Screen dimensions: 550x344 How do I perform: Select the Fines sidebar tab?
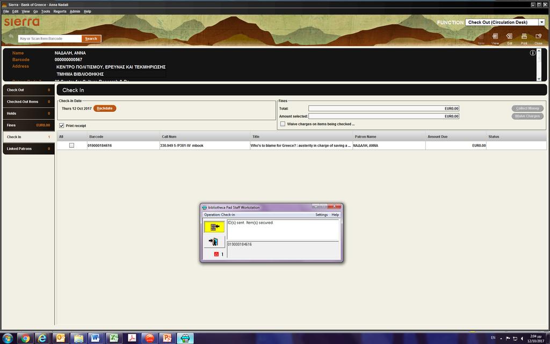pyautogui.click(x=28, y=125)
